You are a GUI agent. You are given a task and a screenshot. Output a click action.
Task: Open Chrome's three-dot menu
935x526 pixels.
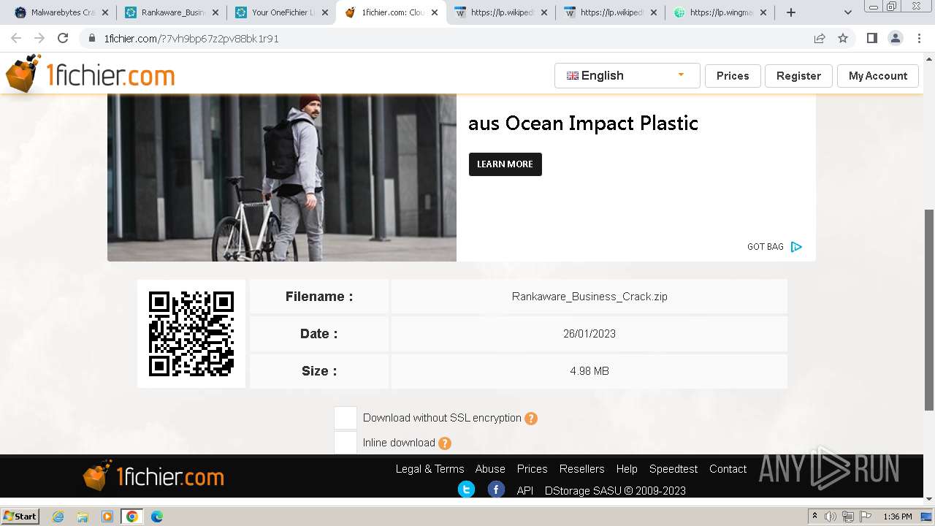919,39
